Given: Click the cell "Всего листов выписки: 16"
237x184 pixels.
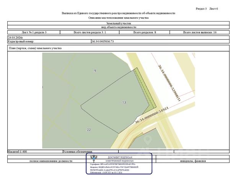Looking at the screenshot, I should point(199,32).
